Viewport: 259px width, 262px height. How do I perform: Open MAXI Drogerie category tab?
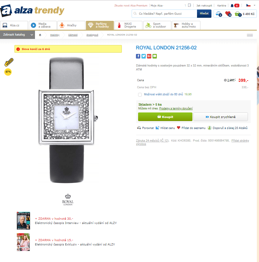(x=128, y=25)
